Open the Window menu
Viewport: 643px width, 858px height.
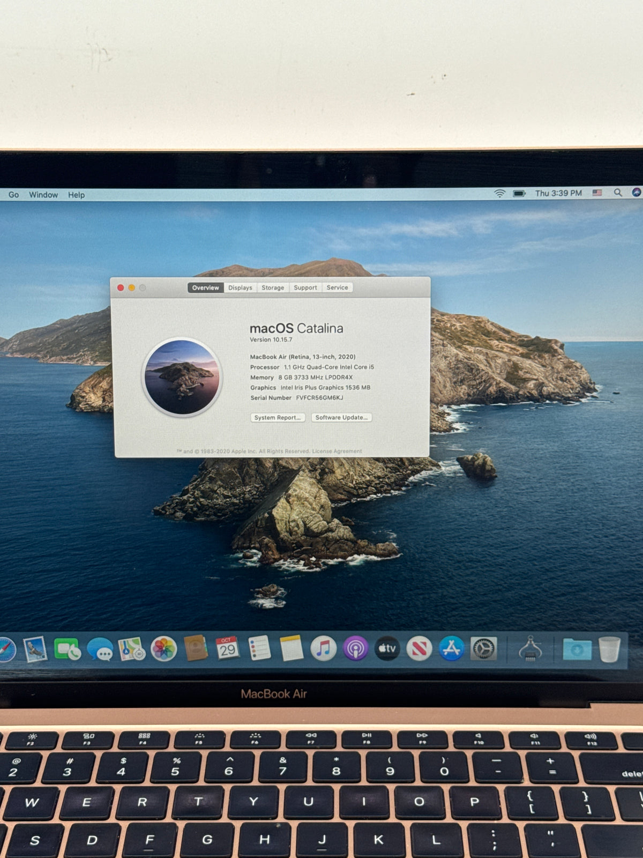click(43, 195)
